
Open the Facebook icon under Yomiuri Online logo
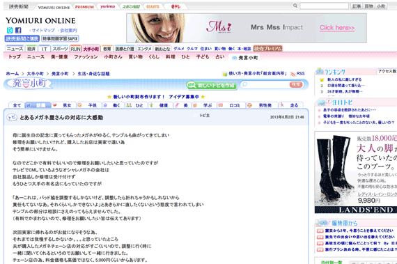coord(18,31)
